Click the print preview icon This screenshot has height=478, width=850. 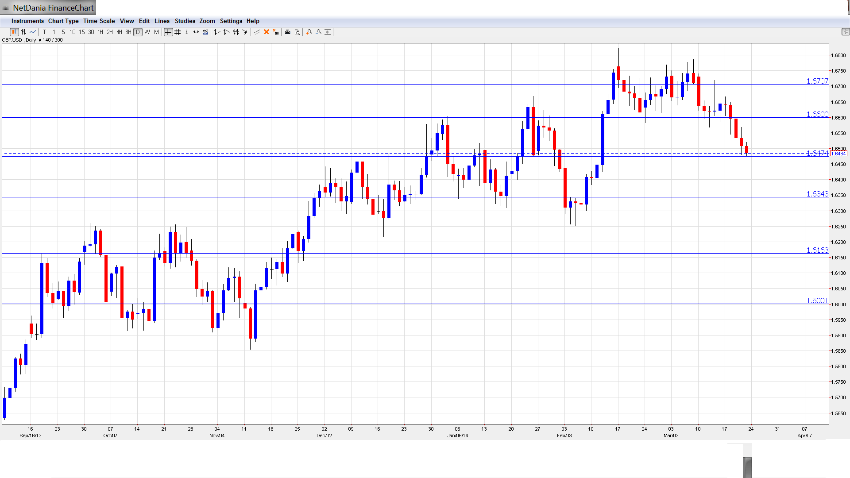click(x=297, y=32)
